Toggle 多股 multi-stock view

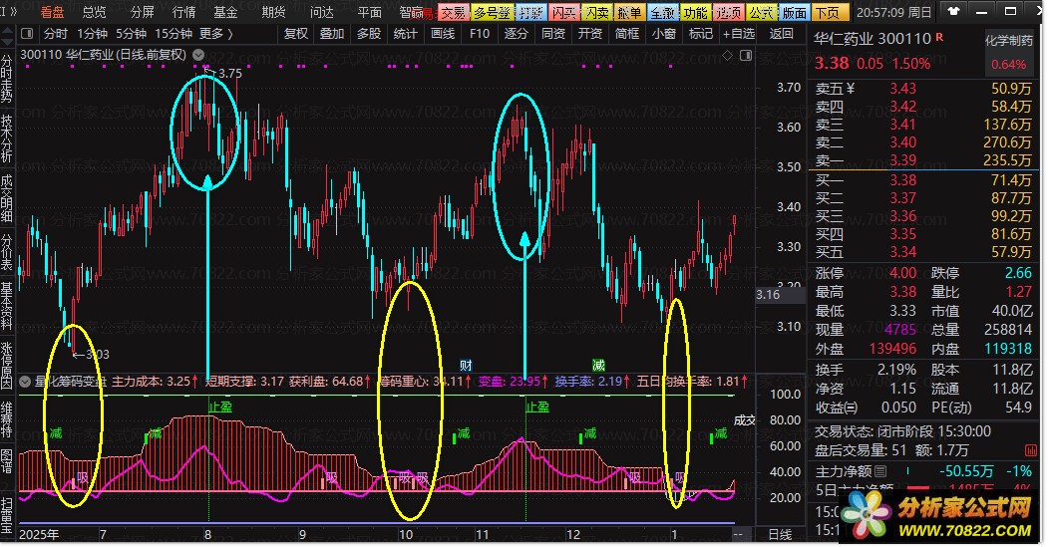click(x=368, y=34)
